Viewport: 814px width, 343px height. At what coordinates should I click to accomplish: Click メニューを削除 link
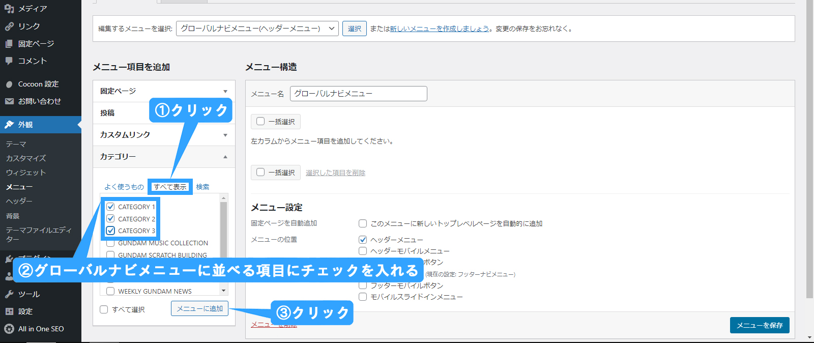click(274, 324)
